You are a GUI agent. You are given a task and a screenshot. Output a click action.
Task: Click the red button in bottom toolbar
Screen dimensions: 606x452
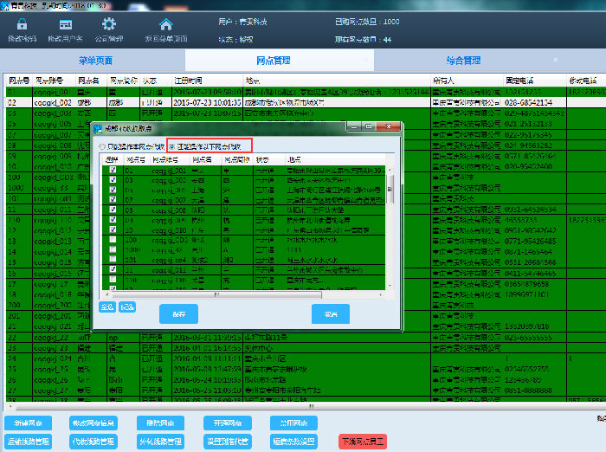click(x=362, y=442)
